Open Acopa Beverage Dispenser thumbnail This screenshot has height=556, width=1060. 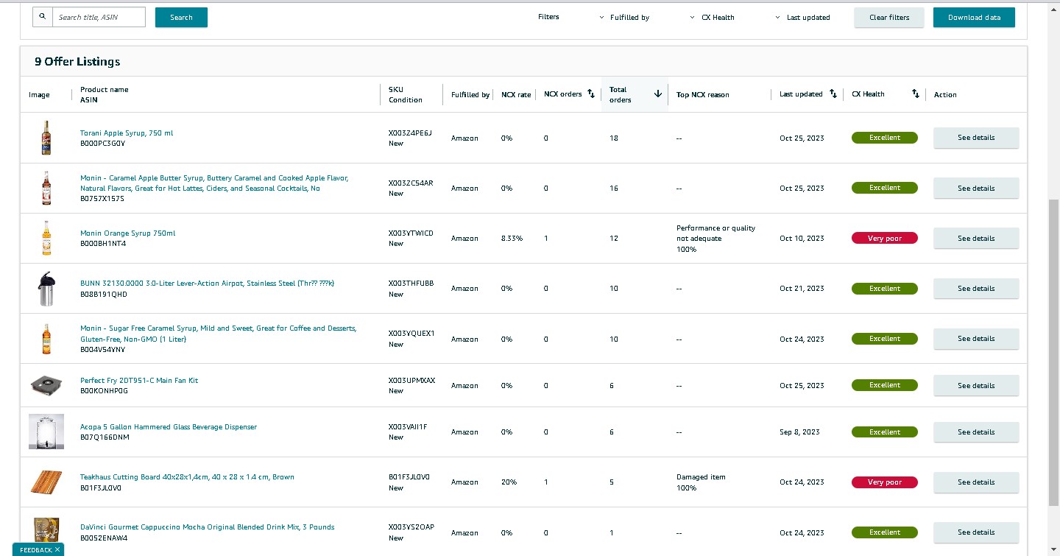click(46, 432)
